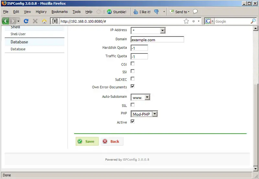
Task: Open the Help menu
Action: [x=89, y=12]
